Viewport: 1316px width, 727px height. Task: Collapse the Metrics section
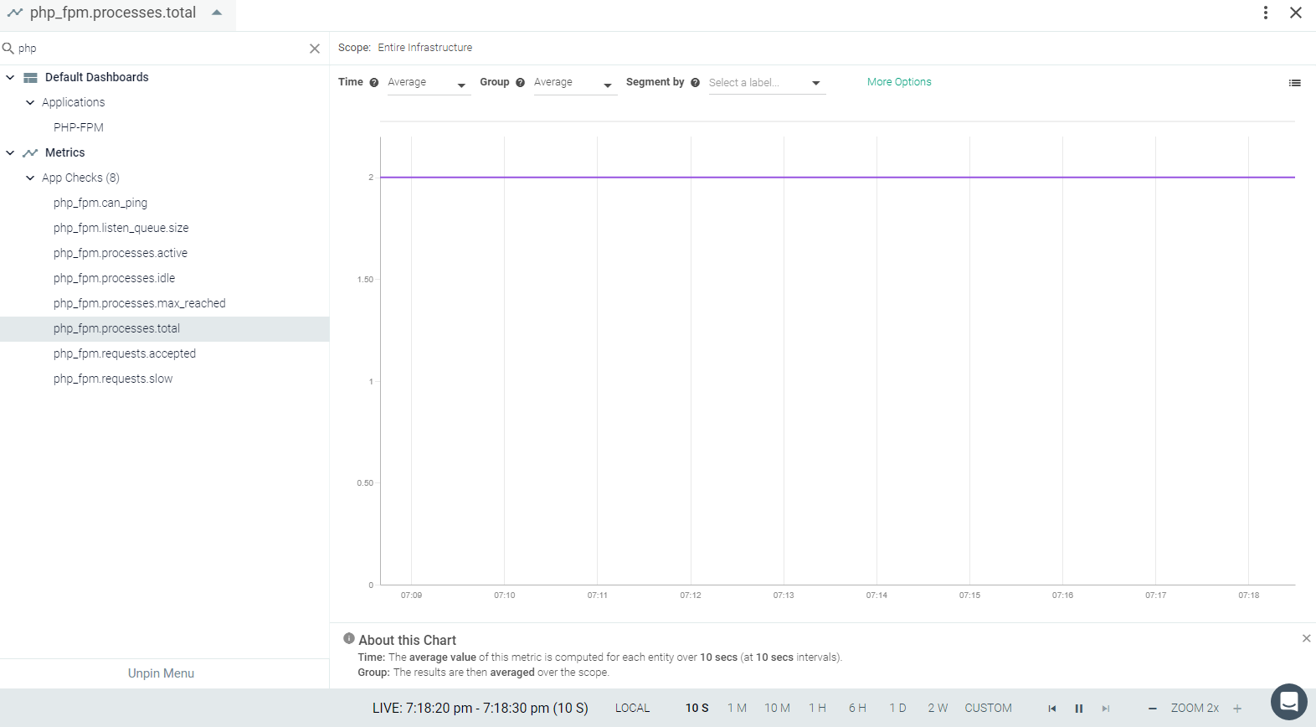10,153
